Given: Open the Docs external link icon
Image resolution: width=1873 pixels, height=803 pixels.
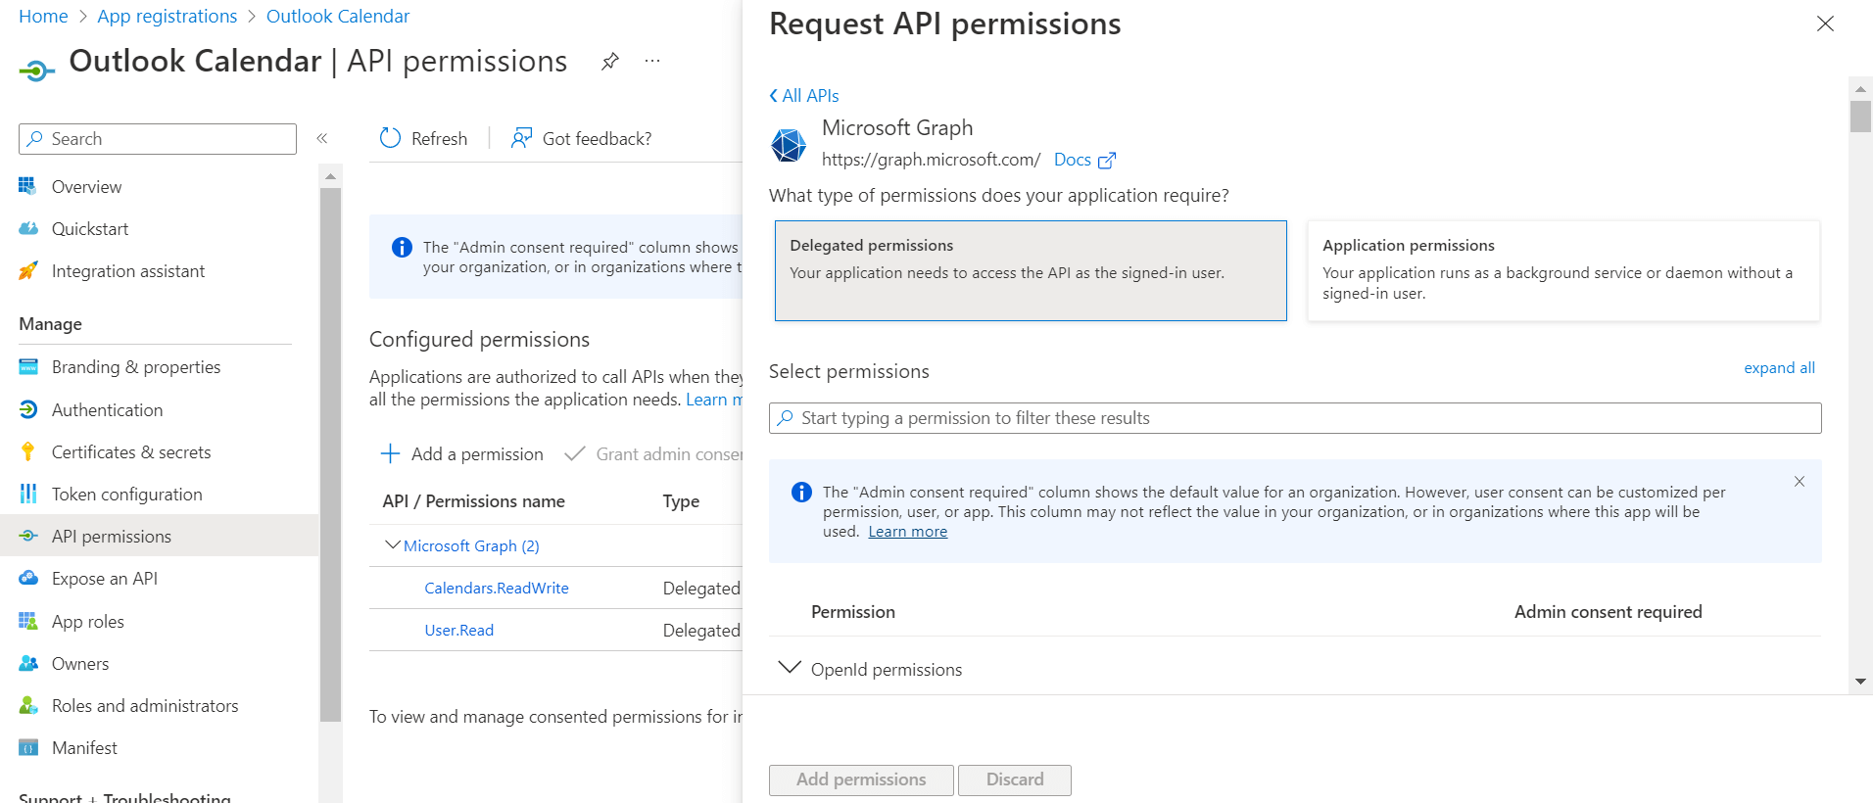Looking at the screenshot, I should [x=1106, y=161].
